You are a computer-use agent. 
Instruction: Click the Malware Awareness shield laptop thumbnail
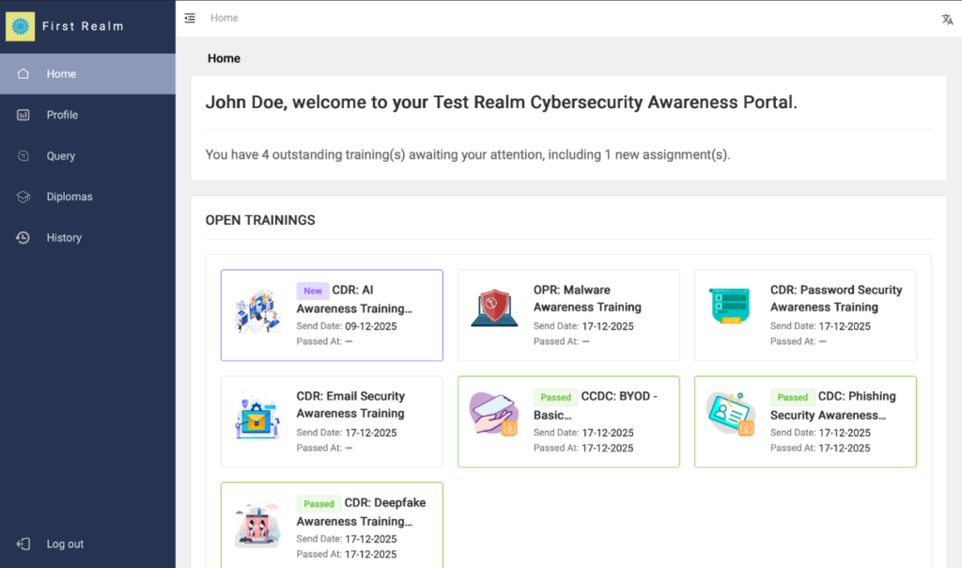coord(494,308)
